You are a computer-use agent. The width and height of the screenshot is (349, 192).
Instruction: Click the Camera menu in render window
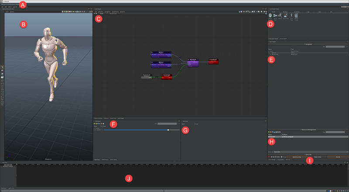pyautogui.click(x=12, y=12)
